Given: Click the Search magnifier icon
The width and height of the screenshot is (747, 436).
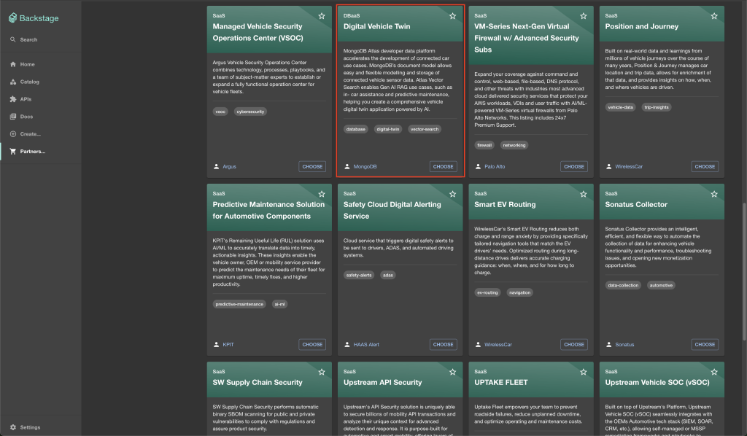Looking at the screenshot, I should coord(12,39).
